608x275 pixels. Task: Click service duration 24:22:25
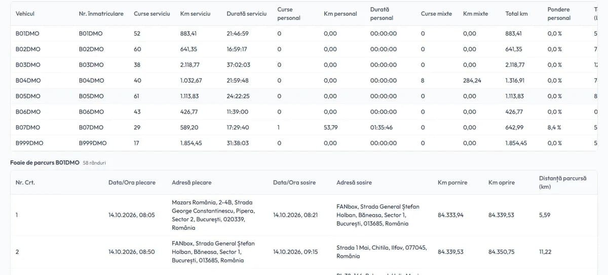[238, 96]
